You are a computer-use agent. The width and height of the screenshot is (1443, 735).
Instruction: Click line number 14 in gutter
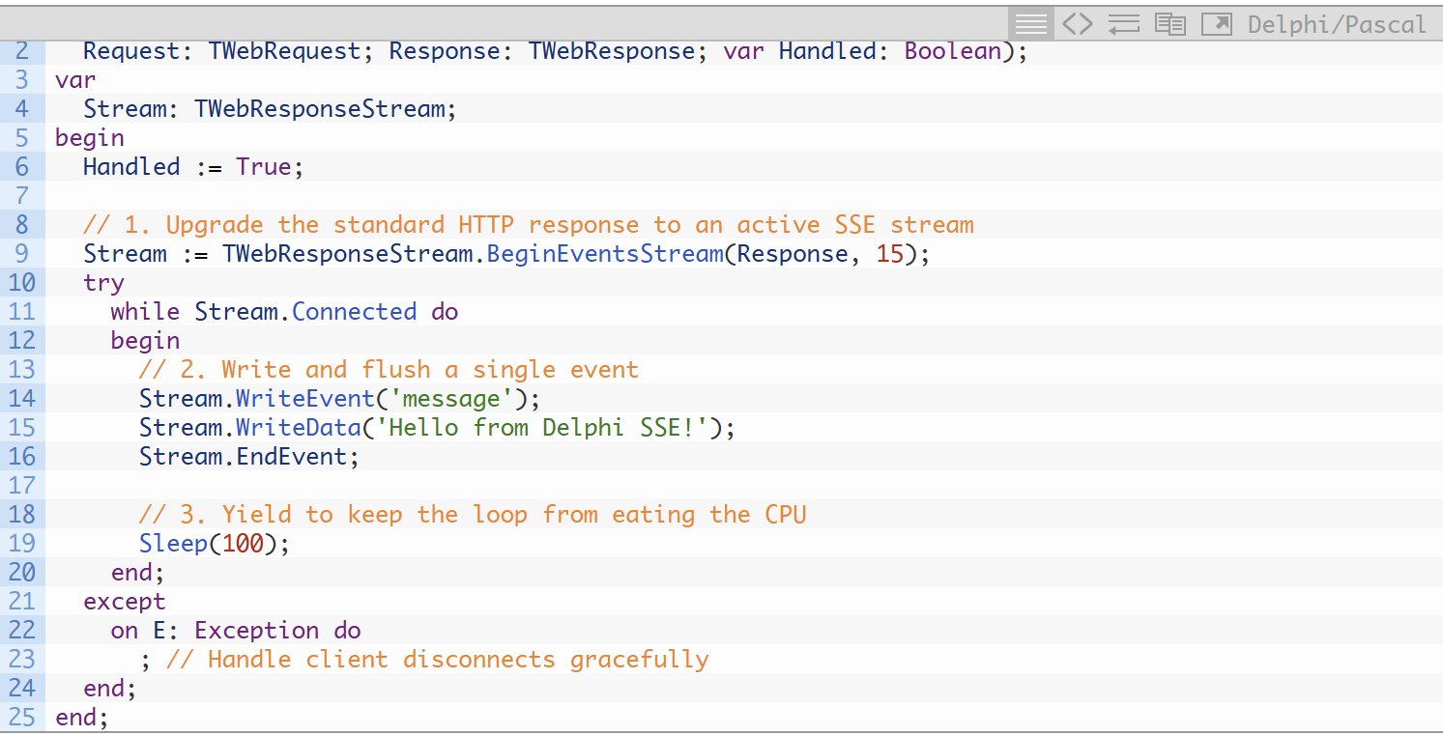tap(22, 398)
